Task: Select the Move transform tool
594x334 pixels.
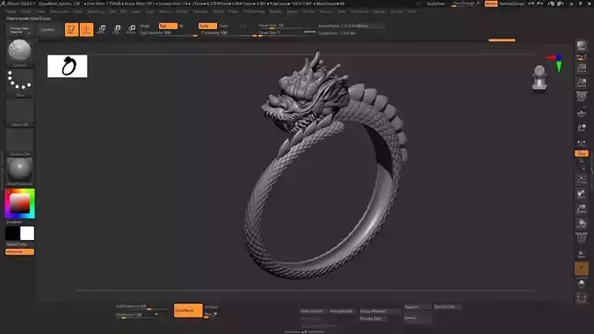Action: click(x=101, y=30)
